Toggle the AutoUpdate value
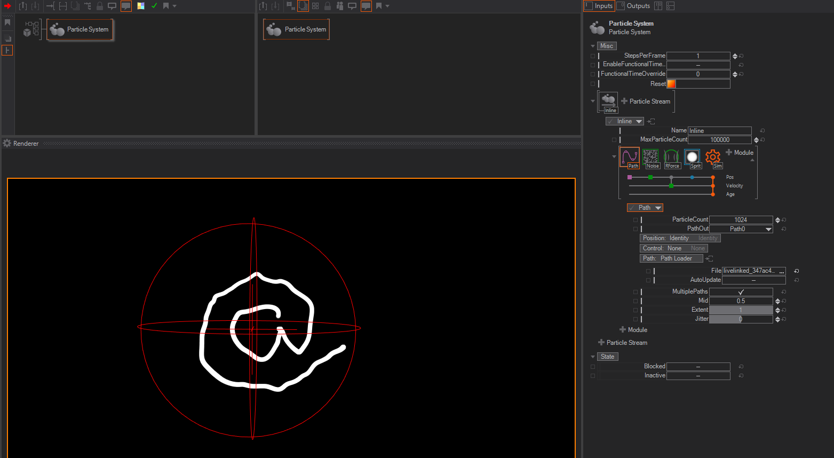 coord(753,280)
